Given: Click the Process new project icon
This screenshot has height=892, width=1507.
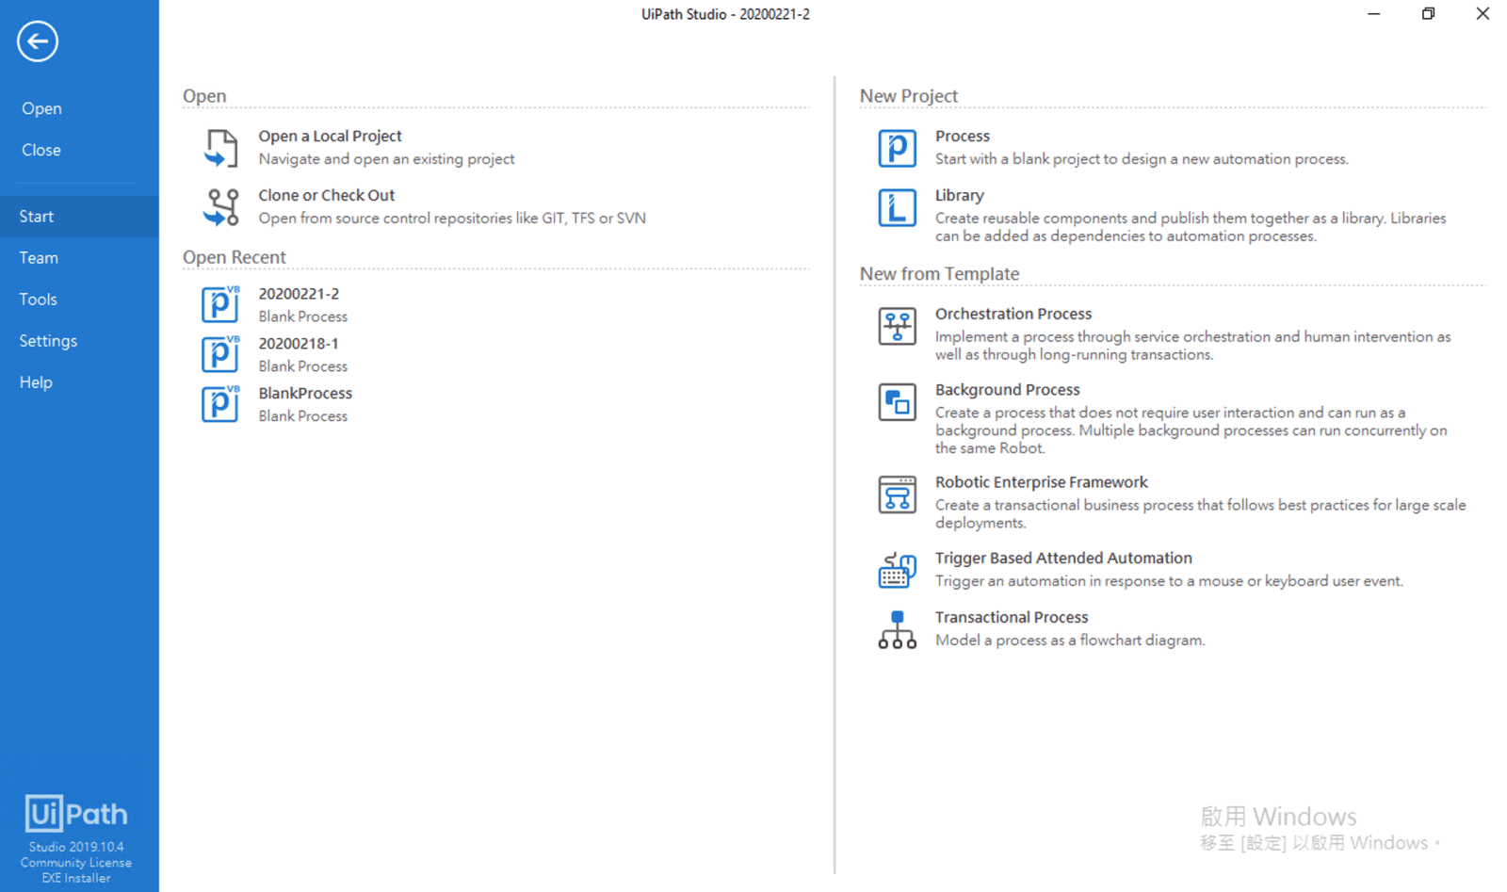Looking at the screenshot, I should pos(897,149).
